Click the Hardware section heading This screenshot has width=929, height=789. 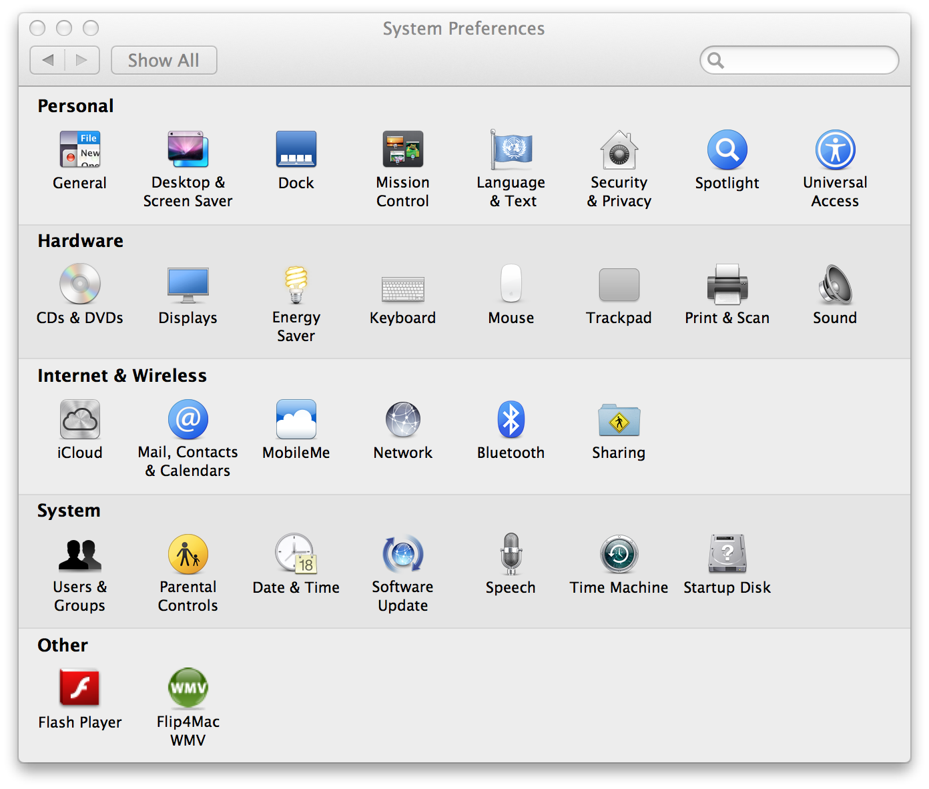click(80, 241)
